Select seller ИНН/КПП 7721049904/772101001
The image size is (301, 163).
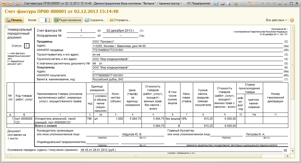(108, 50)
